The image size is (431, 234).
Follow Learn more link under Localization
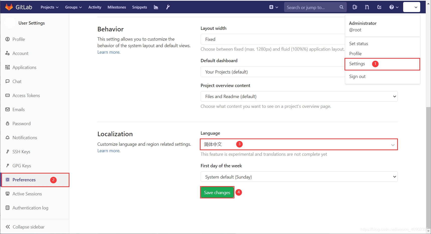click(x=108, y=151)
